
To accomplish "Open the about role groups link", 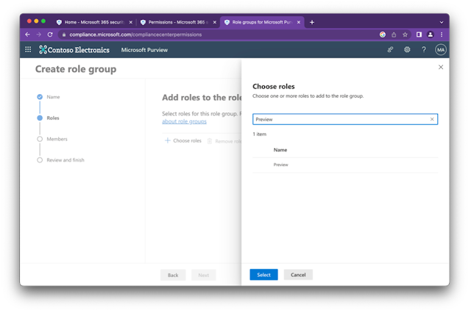I will [184, 121].
